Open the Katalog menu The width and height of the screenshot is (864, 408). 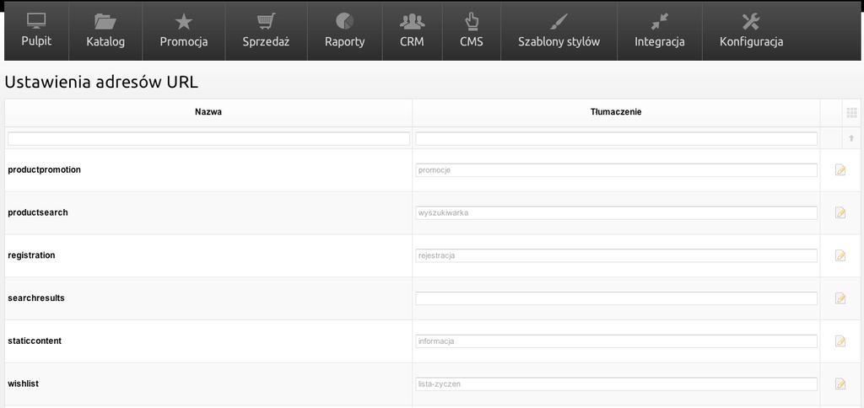coord(105,31)
